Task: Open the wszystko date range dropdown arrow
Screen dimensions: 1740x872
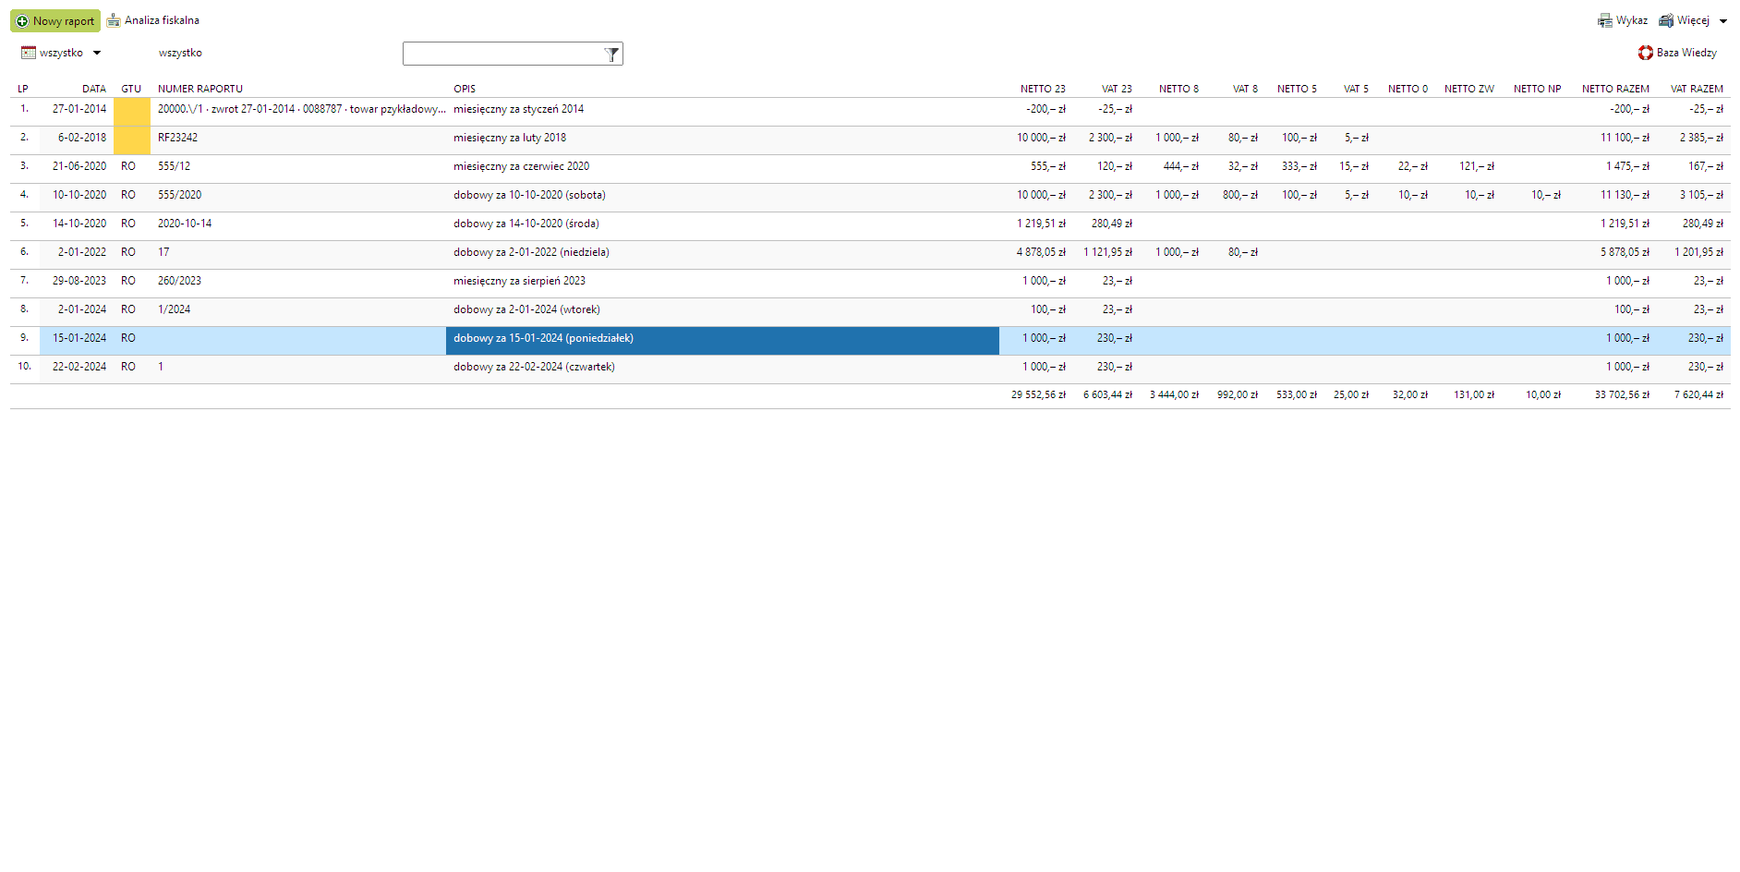Action: [x=97, y=53]
